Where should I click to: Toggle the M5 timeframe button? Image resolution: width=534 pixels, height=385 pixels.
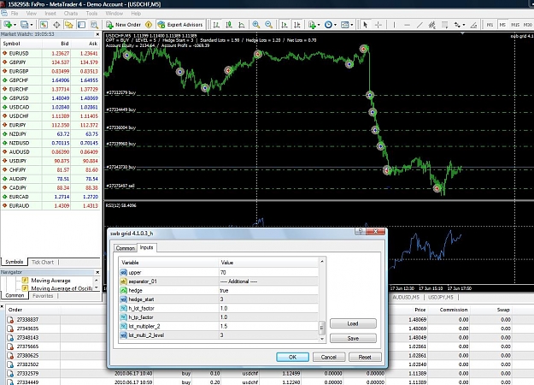502,25
